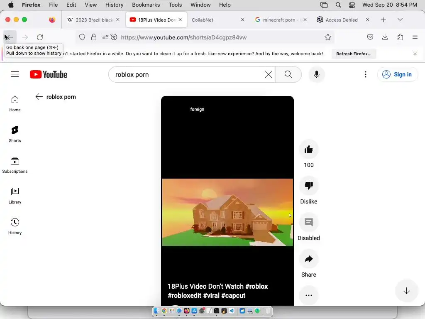Switch to the 2023 Brazil Wikipedia tab
This screenshot has width=425, height=319.
tap(93, 20)
